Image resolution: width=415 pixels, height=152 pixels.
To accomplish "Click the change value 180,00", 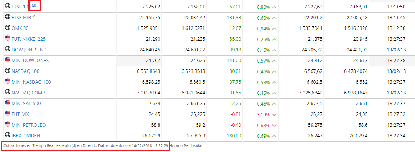I will [234, 136].
